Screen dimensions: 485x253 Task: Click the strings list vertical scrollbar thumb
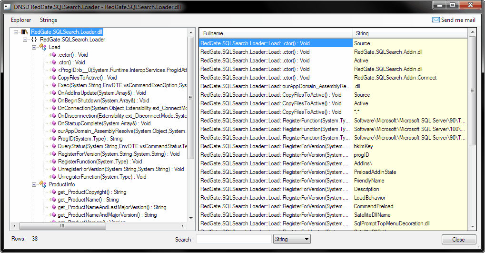tap(472, 91)
